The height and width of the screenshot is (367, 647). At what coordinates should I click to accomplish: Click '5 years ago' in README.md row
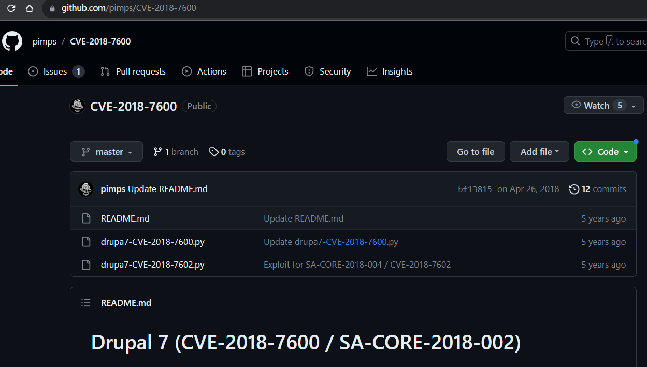[x=603, y=218]
